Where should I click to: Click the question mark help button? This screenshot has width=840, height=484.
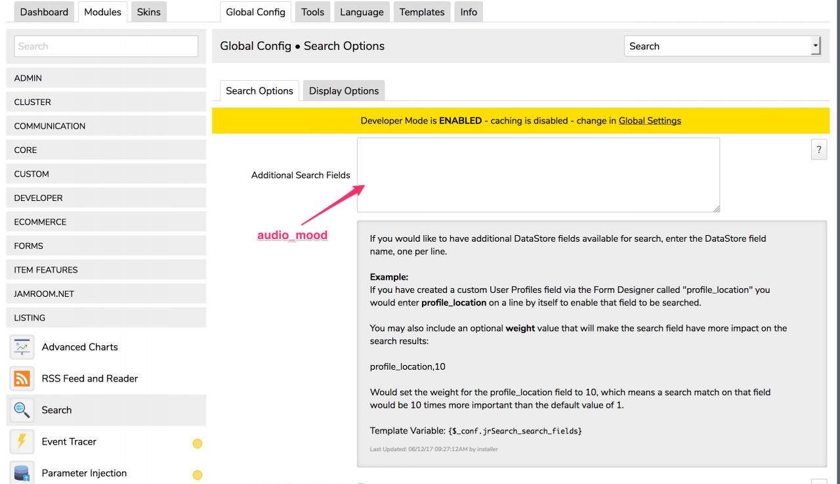[x=818, y=148]
